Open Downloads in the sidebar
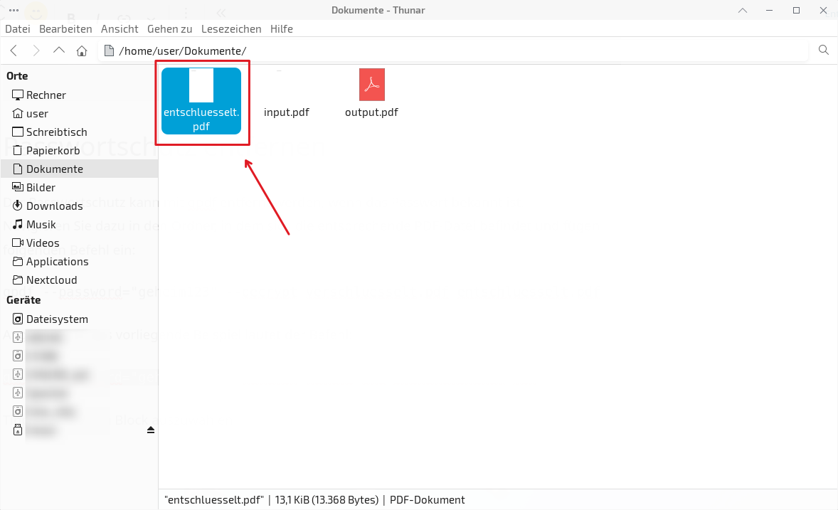The width and height of the screenshot is (838, 510). pos(54,206)
